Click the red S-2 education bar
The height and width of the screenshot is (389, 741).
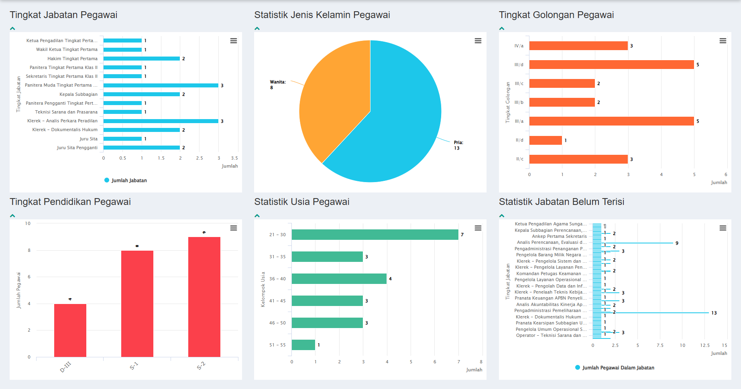(204, 297)
